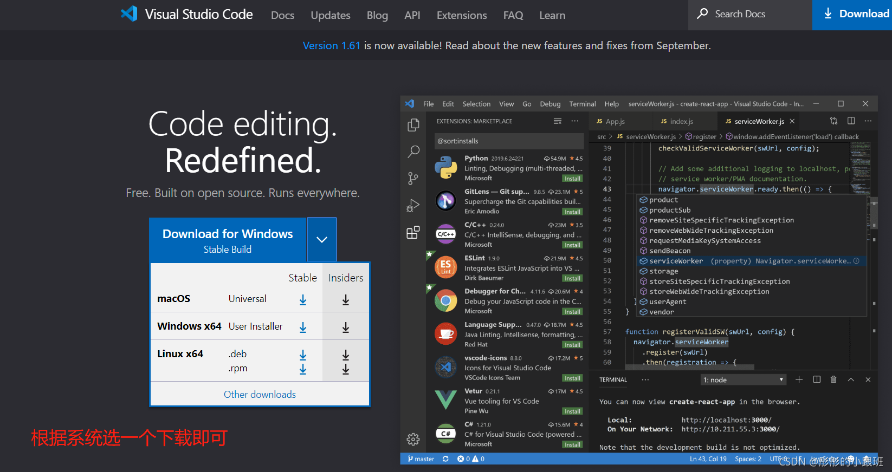Open the API page in top navigation

(x=412, y=15)
